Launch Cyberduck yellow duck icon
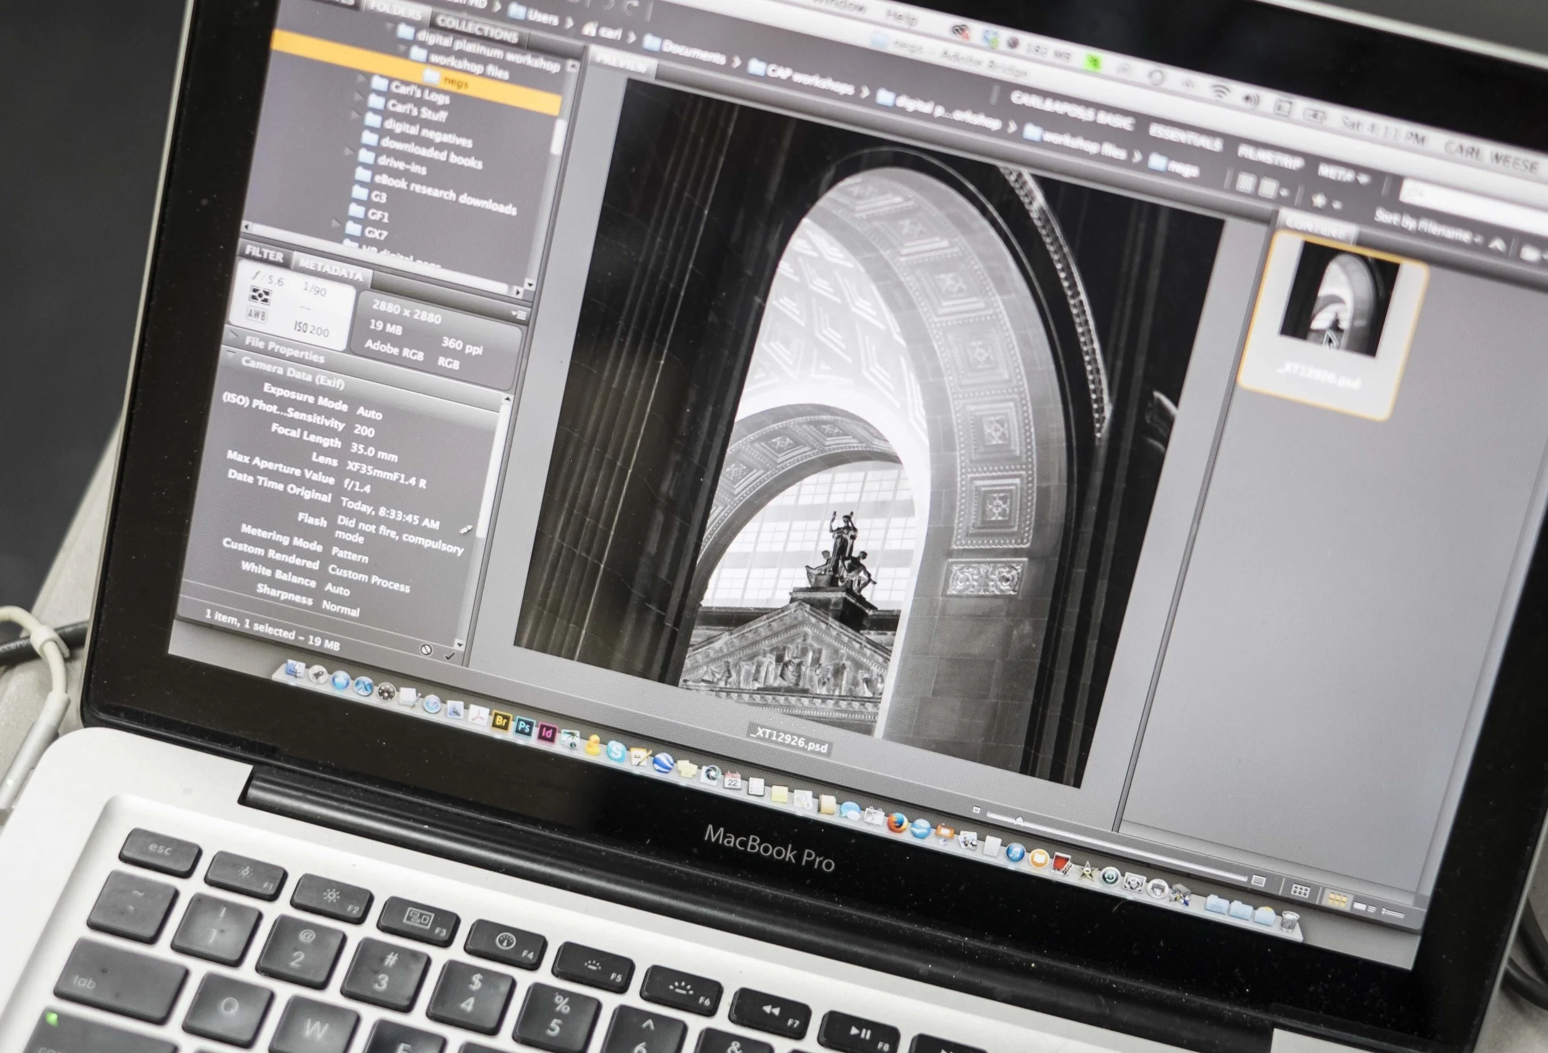 pos(593,745)
